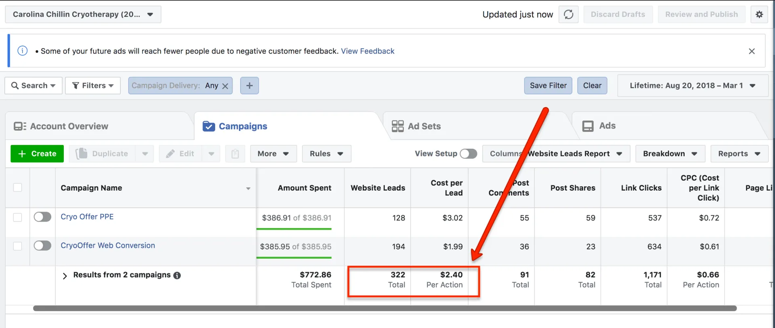Click the info circle icon in the notice
This screenshot has height=328, width=775.
point(23,51)
